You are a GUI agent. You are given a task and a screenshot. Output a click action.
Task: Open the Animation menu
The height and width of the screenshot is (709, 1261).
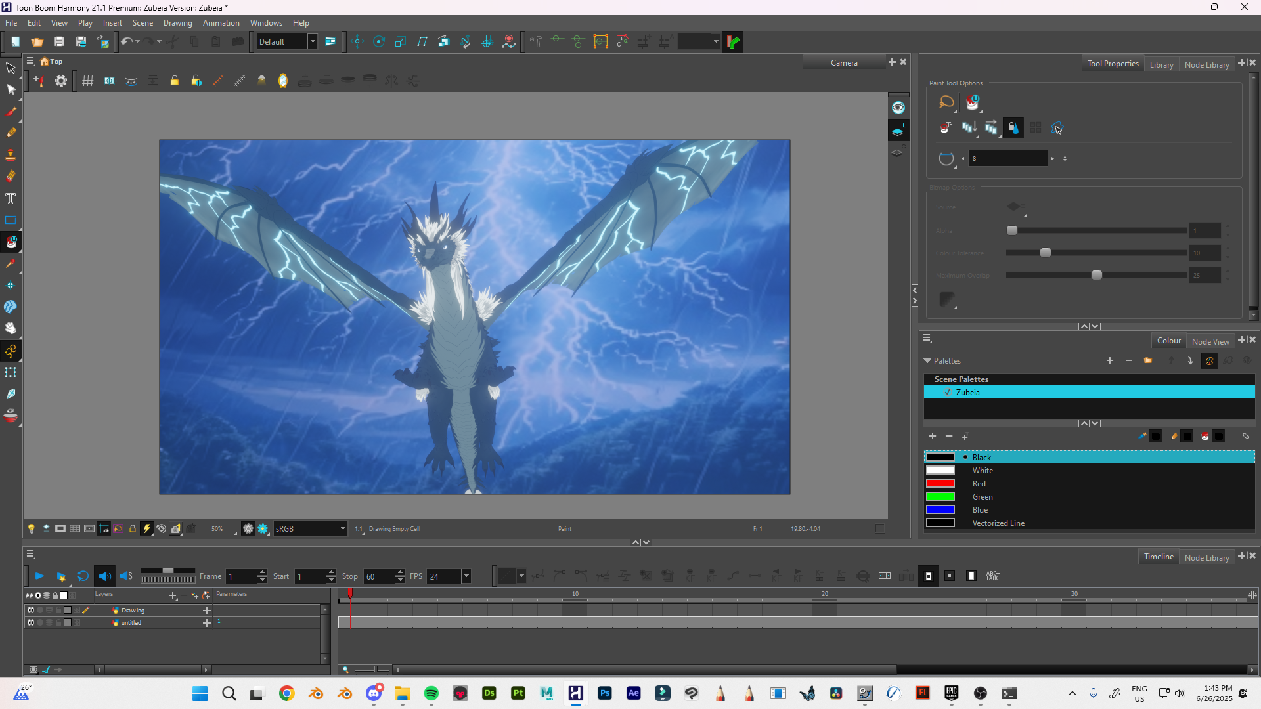pos(221,22)
